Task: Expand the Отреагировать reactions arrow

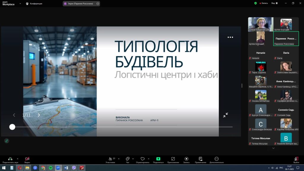Action: click(x=149, y=159)
